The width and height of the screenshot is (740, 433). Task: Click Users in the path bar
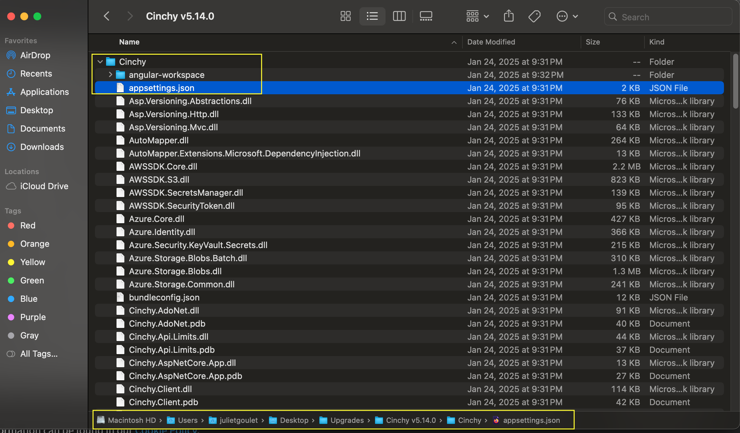click(182, 420)
